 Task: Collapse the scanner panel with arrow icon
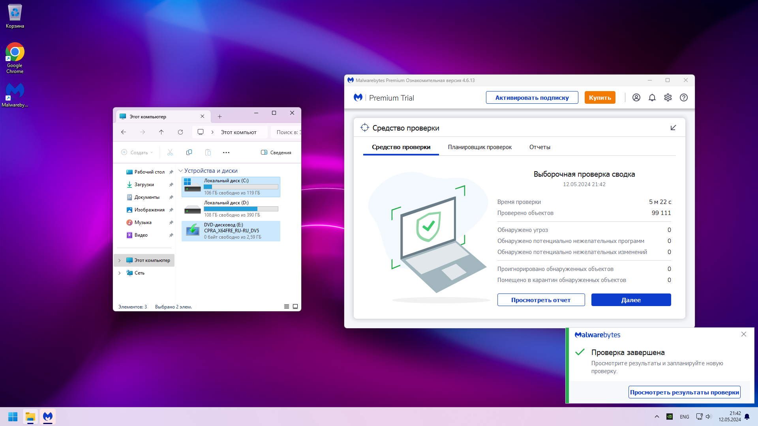673,127
